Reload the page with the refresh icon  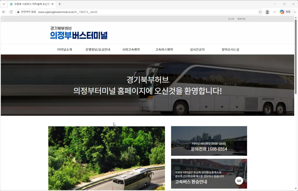(x=11, y=12)
